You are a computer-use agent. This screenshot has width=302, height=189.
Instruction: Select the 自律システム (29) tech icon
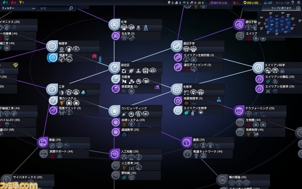[x=116, y=122]
